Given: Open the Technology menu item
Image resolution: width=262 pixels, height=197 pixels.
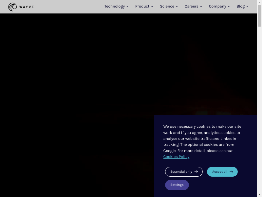Looking at the screenshot, I should pyautogui.click(x=114, y=6).
